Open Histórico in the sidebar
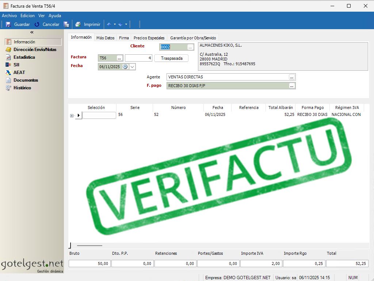This screenshot has width=374, height=281. 22,88
